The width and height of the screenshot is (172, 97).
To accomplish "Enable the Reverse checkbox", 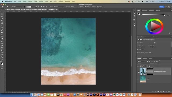I will click(78, 7).
